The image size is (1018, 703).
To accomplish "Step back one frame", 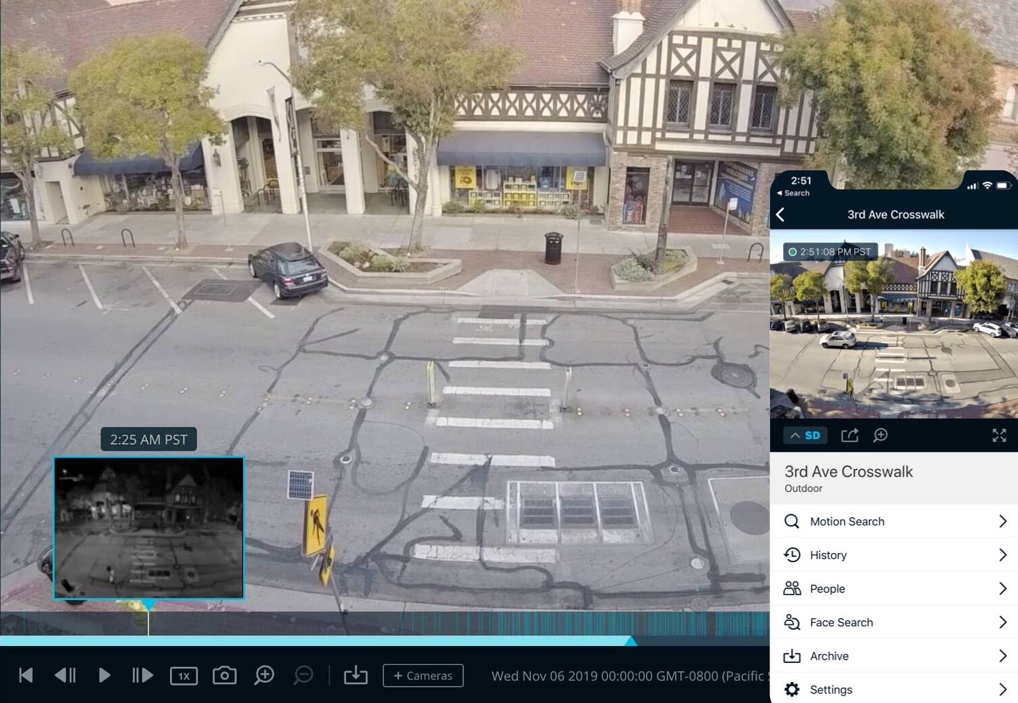I will [x=65, y=675].
